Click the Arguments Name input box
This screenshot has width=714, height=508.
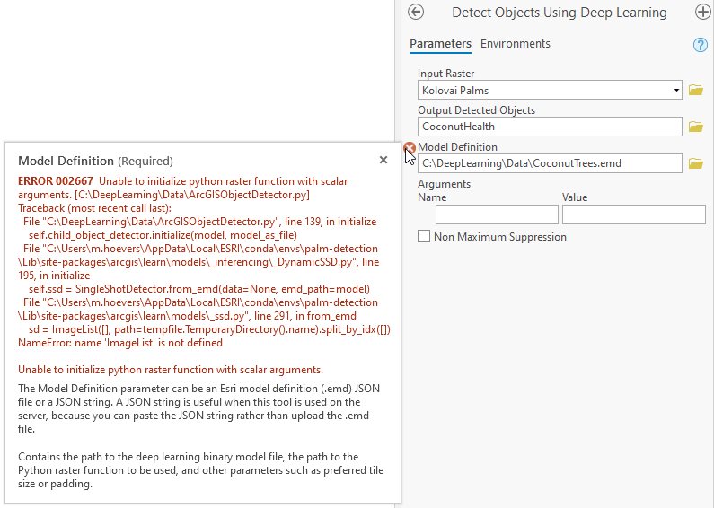tap(497, 215)
